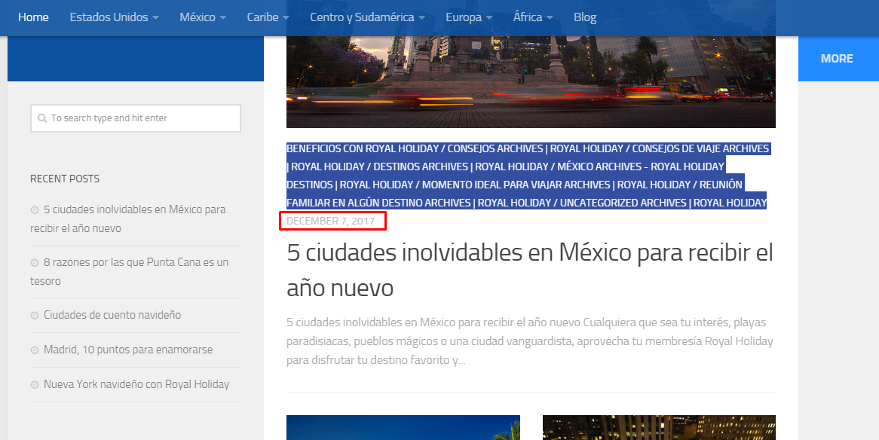This screenshot has height=440, width=879.
Task: Open the Blog menu item
Action: tap(585, 17)
